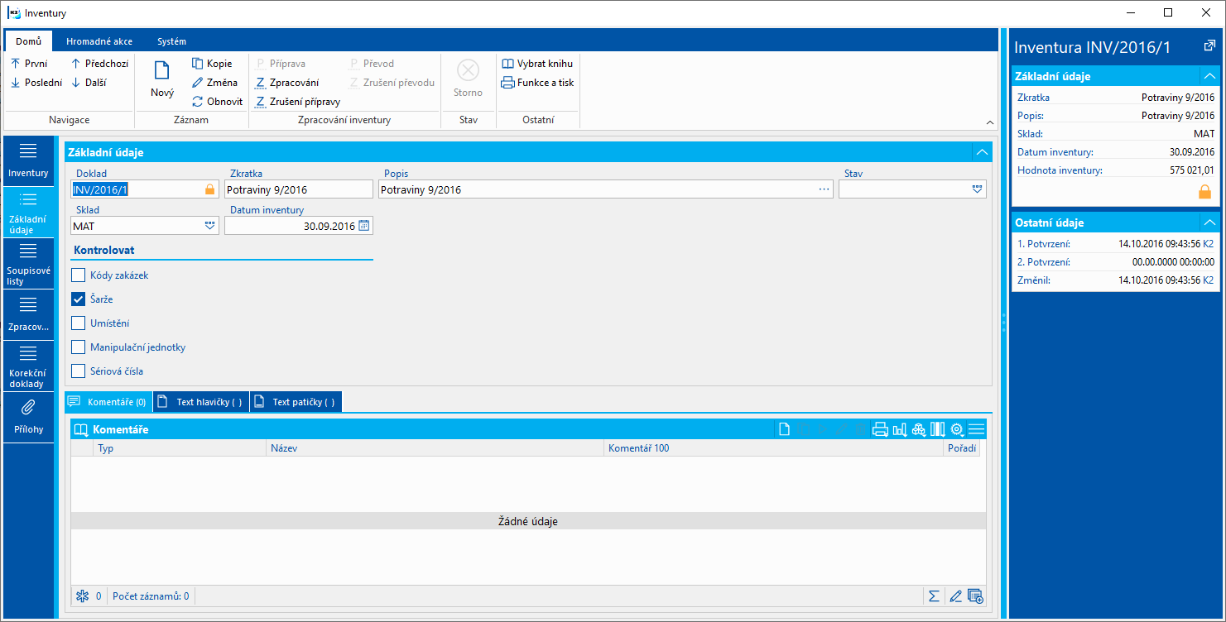Click the orange lock in the side panel
The image size is (1226, 622).
click(x=1204, y=192)
